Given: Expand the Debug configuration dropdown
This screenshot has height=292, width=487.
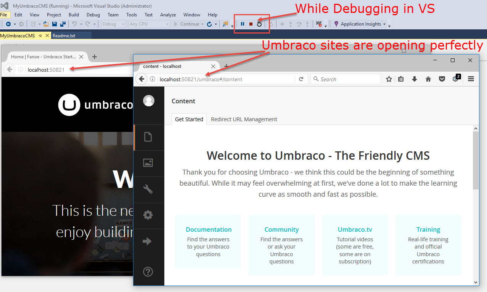Looking at the screenshot, I should [114, 24].
